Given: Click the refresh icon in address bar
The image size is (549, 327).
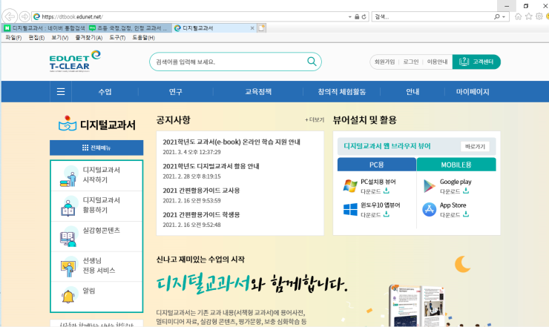Looking at the screenshot, I should [364, 16].
